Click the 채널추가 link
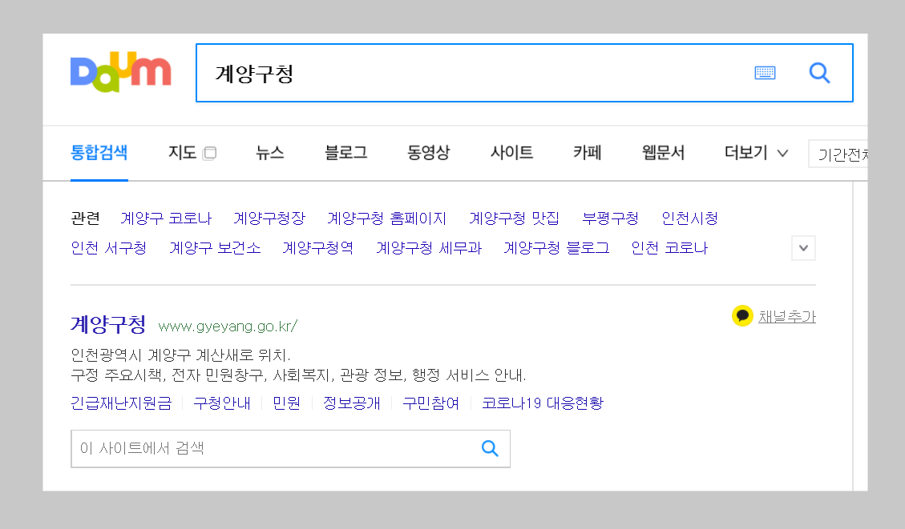Viewport: 905px width, 529px height. click(x=786, y=316)
